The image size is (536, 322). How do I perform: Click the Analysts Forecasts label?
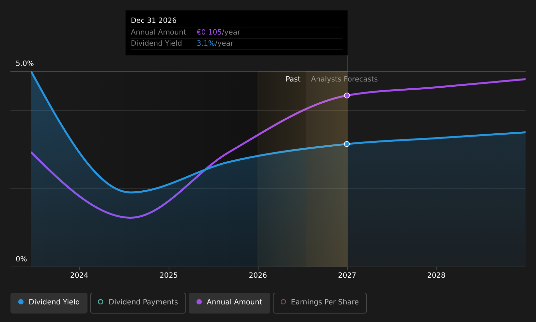pyautogui.click(x=344, y=79)
